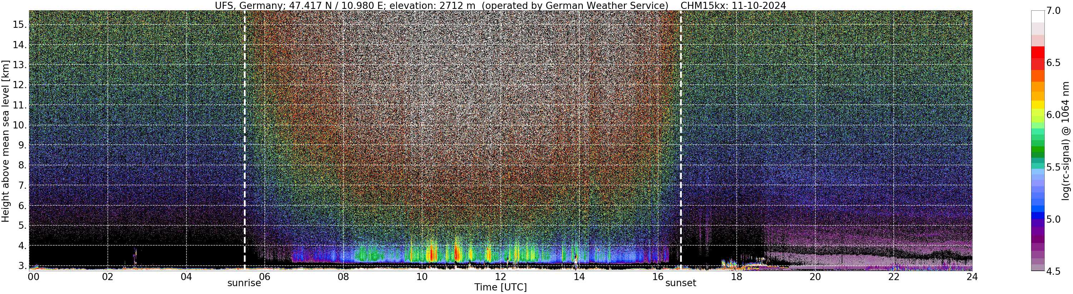The image size is (1073, 294).
Task: Click the time axis tick '22'
Action: (x=894, y=277)
